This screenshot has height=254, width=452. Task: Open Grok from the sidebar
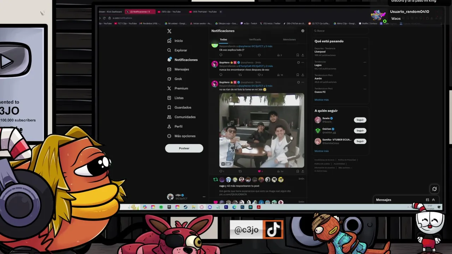(x=175, y=79)
